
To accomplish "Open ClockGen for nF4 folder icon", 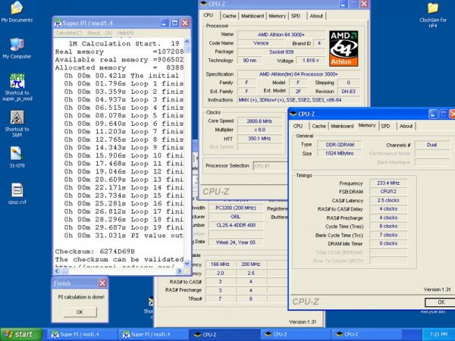I will click(x=433, y=8).
